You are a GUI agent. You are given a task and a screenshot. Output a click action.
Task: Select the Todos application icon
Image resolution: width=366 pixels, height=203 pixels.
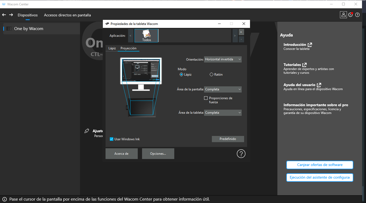pyautogui.click(x=146, y=36)
